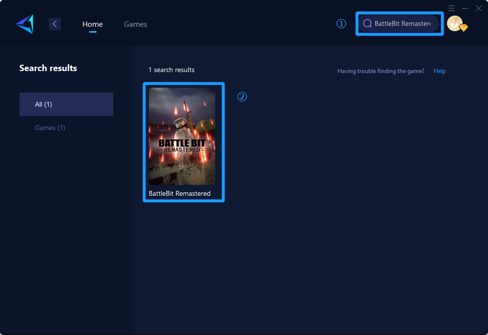Select the Games (1) filter
This screenshot has height=335, width=488.
50,128
